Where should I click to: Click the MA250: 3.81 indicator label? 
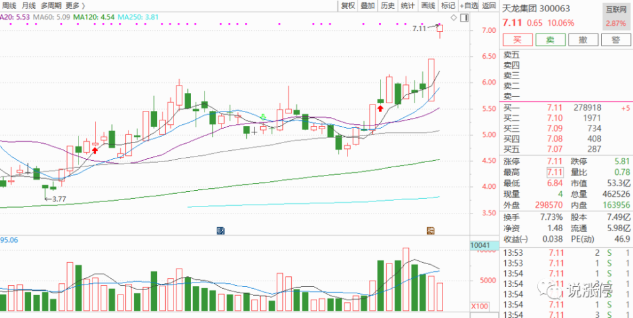[x=137, y=17]
